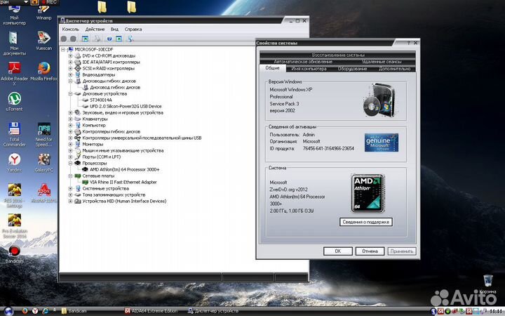Select Pro Evolution Soccer 2016 desktop icon
The width and height of the screenshot is (505, 316).
tap(15, 225)
